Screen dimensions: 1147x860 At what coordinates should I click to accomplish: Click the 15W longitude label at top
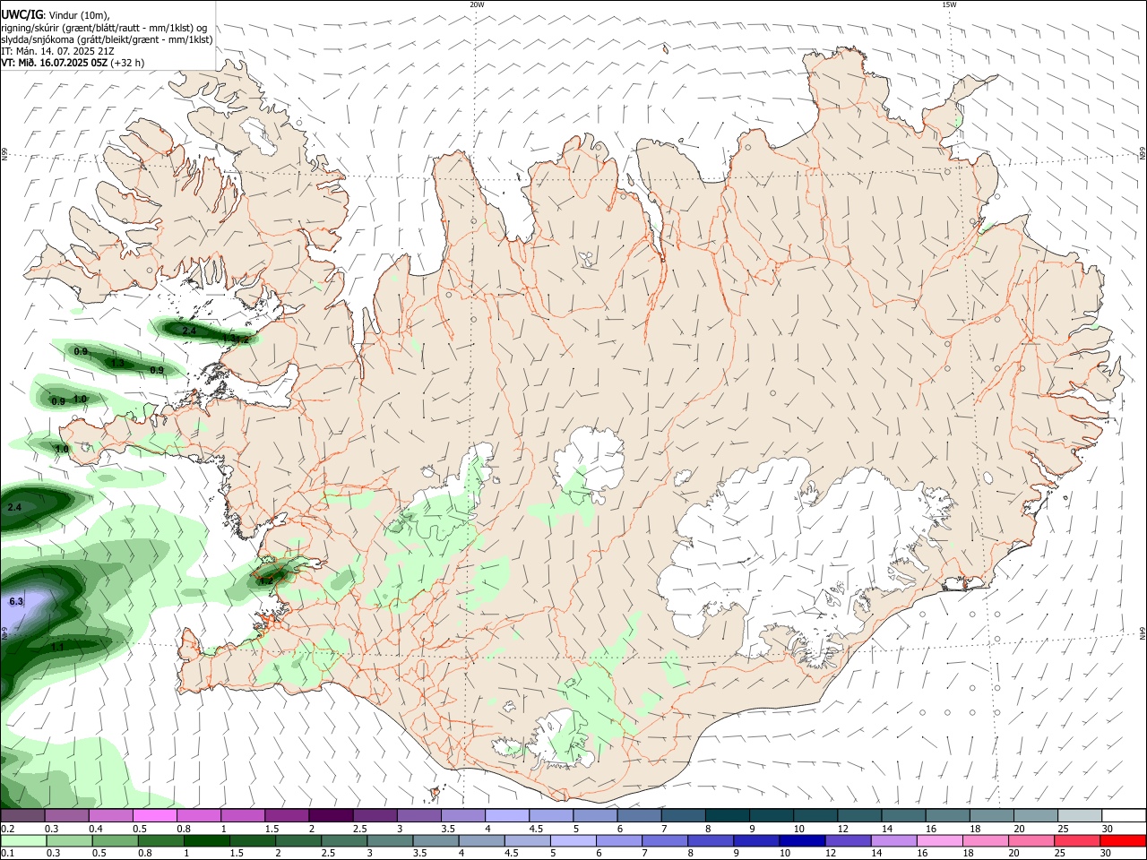[949, 4]
